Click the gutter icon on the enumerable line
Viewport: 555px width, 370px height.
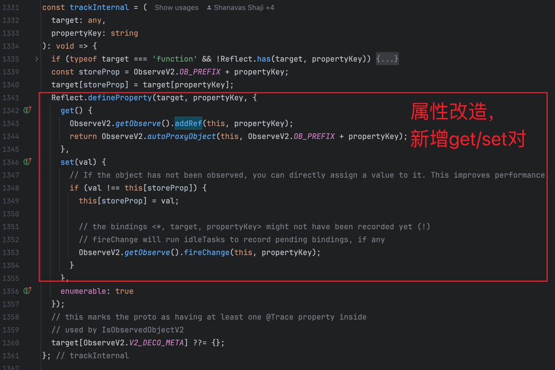[28, 291]
